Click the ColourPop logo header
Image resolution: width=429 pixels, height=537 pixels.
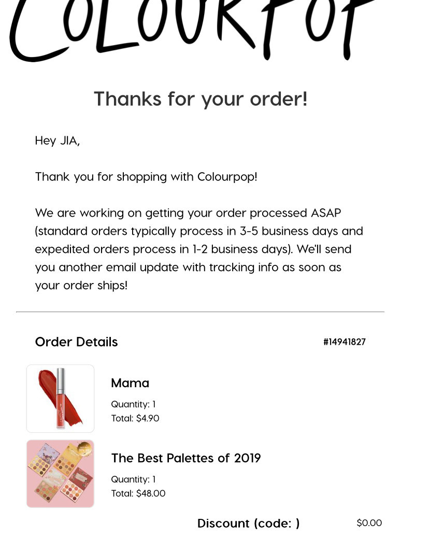pos(193,29)
